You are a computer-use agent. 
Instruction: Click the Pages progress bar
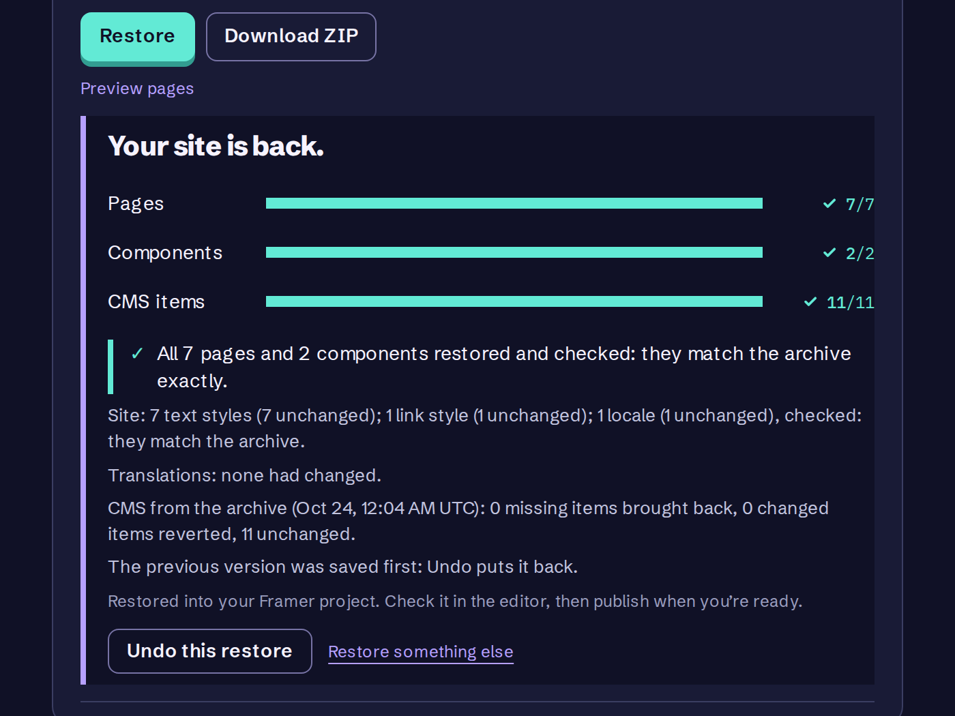[x=514, y=203]
